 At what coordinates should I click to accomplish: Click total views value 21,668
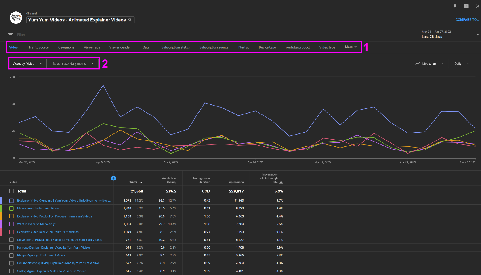137,191
